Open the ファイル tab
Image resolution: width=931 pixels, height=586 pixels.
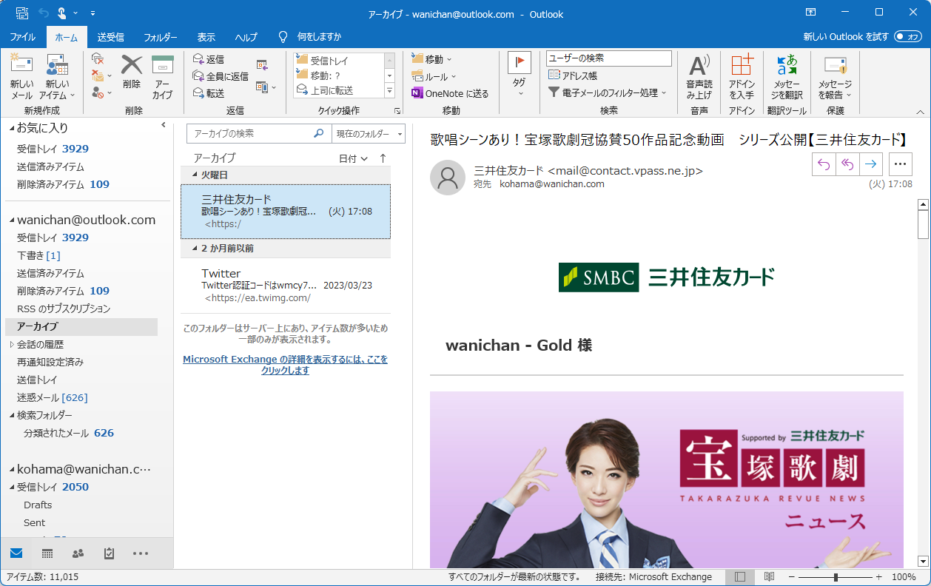tap(23, 36)
